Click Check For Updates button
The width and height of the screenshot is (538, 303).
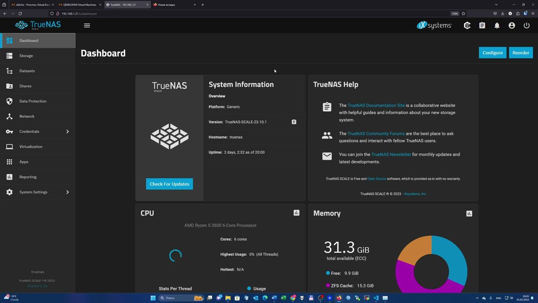tap(169, 184)
